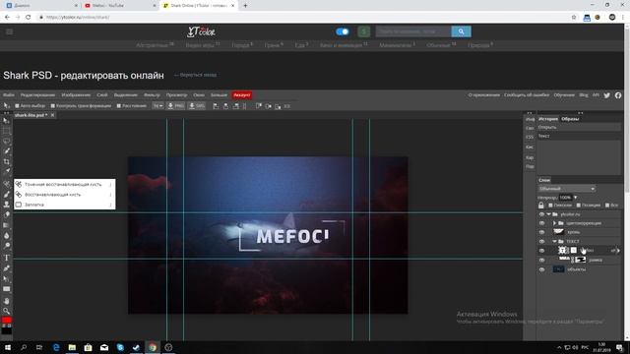Select the Eraser tool
This screenshot has width=630, height=354.
7,214
